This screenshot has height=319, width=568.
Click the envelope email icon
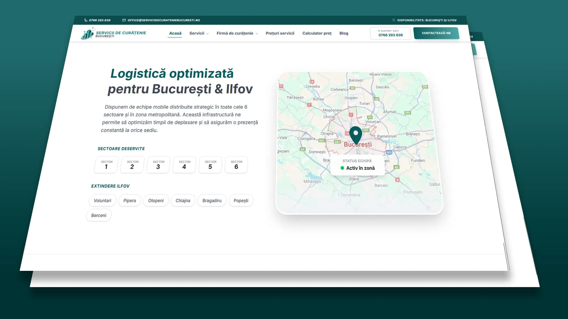click(124, 20)
